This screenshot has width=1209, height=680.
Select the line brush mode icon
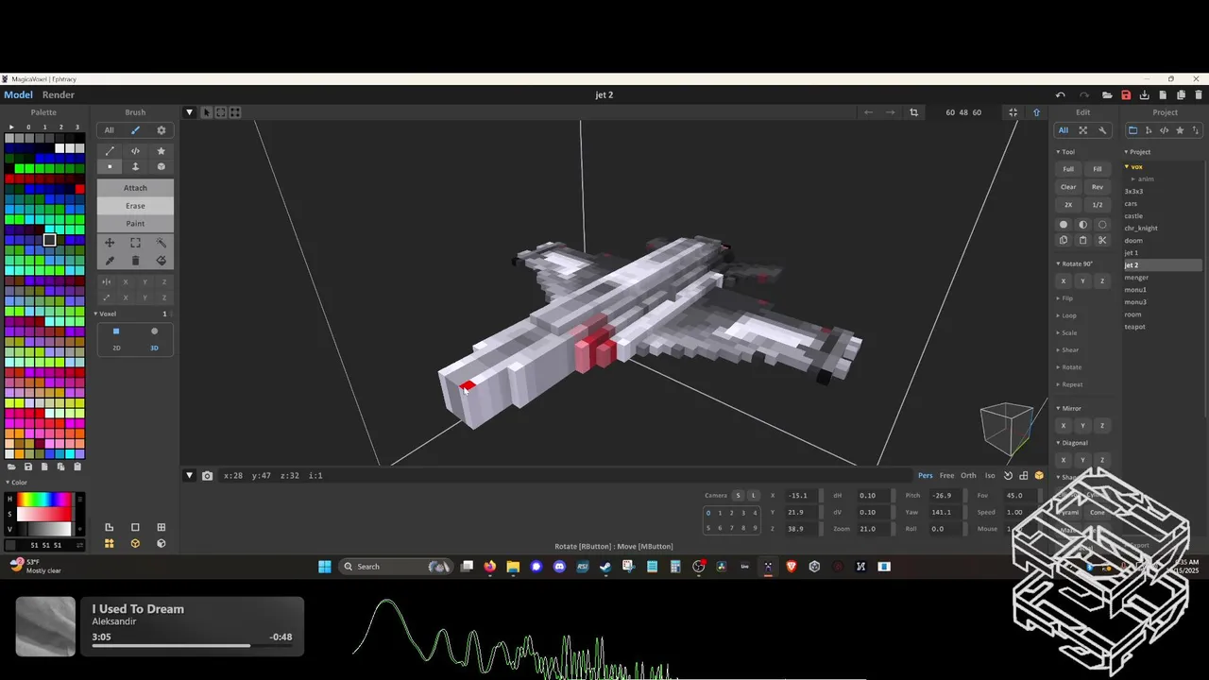click(x=110, y=151)
